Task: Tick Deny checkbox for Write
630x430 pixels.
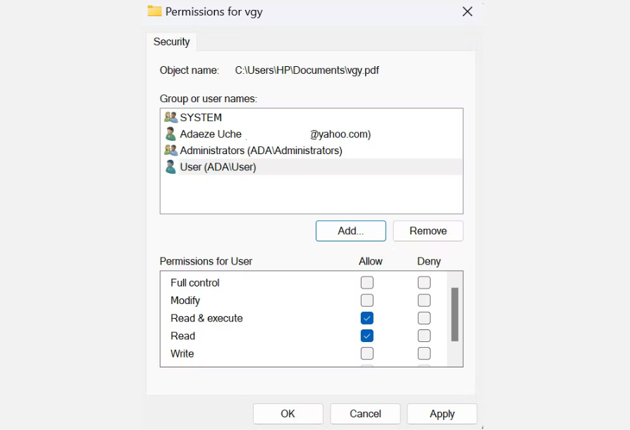Action: pos(424,353)
